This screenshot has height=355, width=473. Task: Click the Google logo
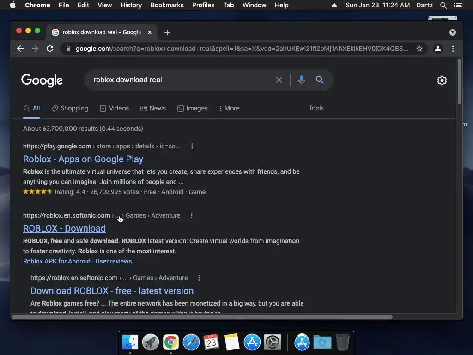click(42, 80)
